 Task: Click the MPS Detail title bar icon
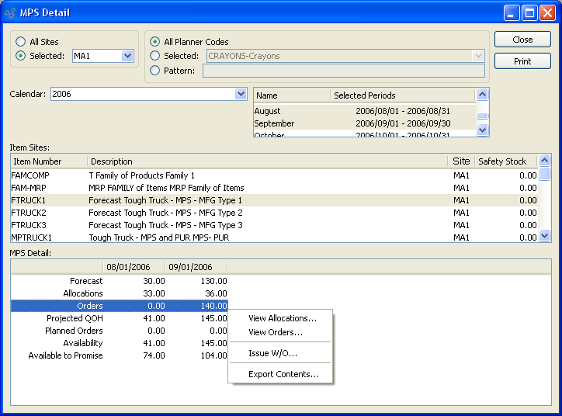(x=11, y=12)
